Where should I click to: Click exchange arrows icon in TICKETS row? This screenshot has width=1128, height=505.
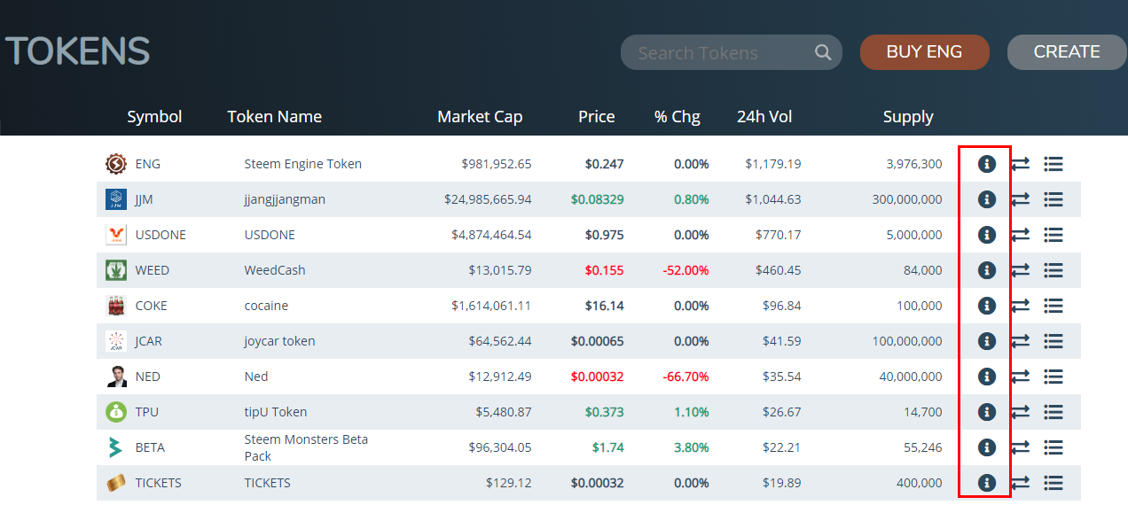point(1021,483)
